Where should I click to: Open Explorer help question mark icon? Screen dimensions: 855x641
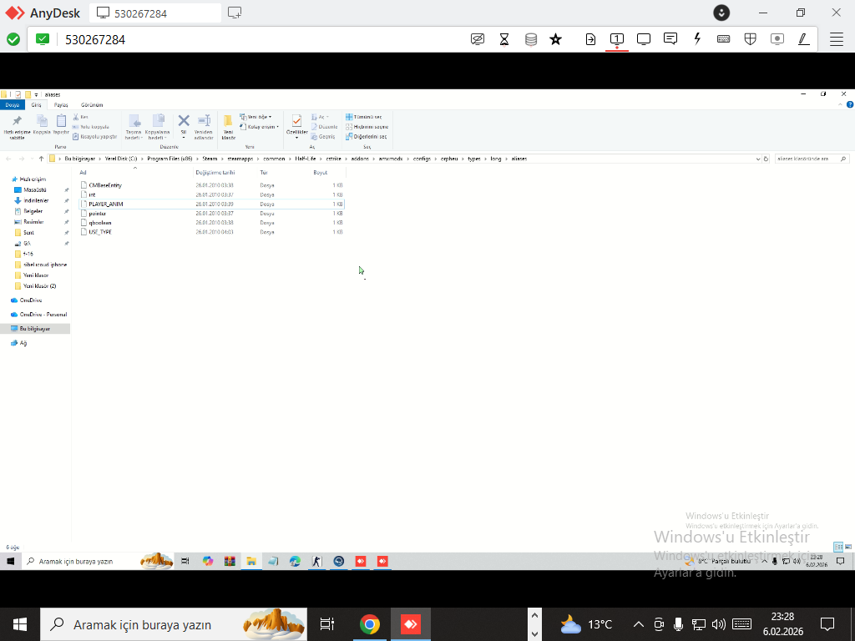[849, 104]
